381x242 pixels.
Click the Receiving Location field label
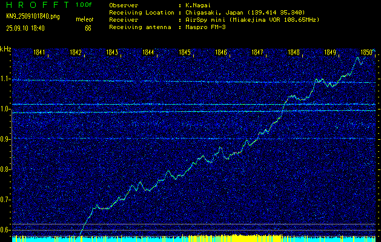click(142, 13)
